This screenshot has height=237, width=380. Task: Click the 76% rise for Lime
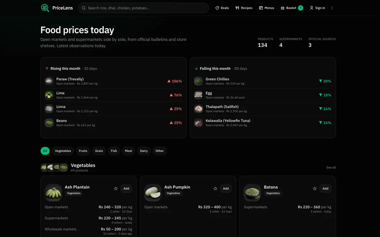tap(176, 95)
